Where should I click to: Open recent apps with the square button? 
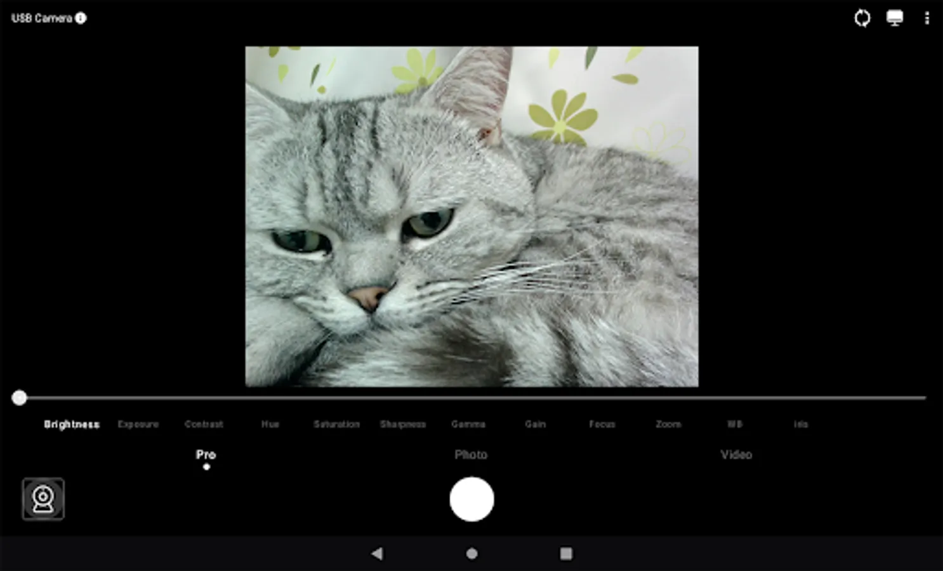click(x=565, y=553)
